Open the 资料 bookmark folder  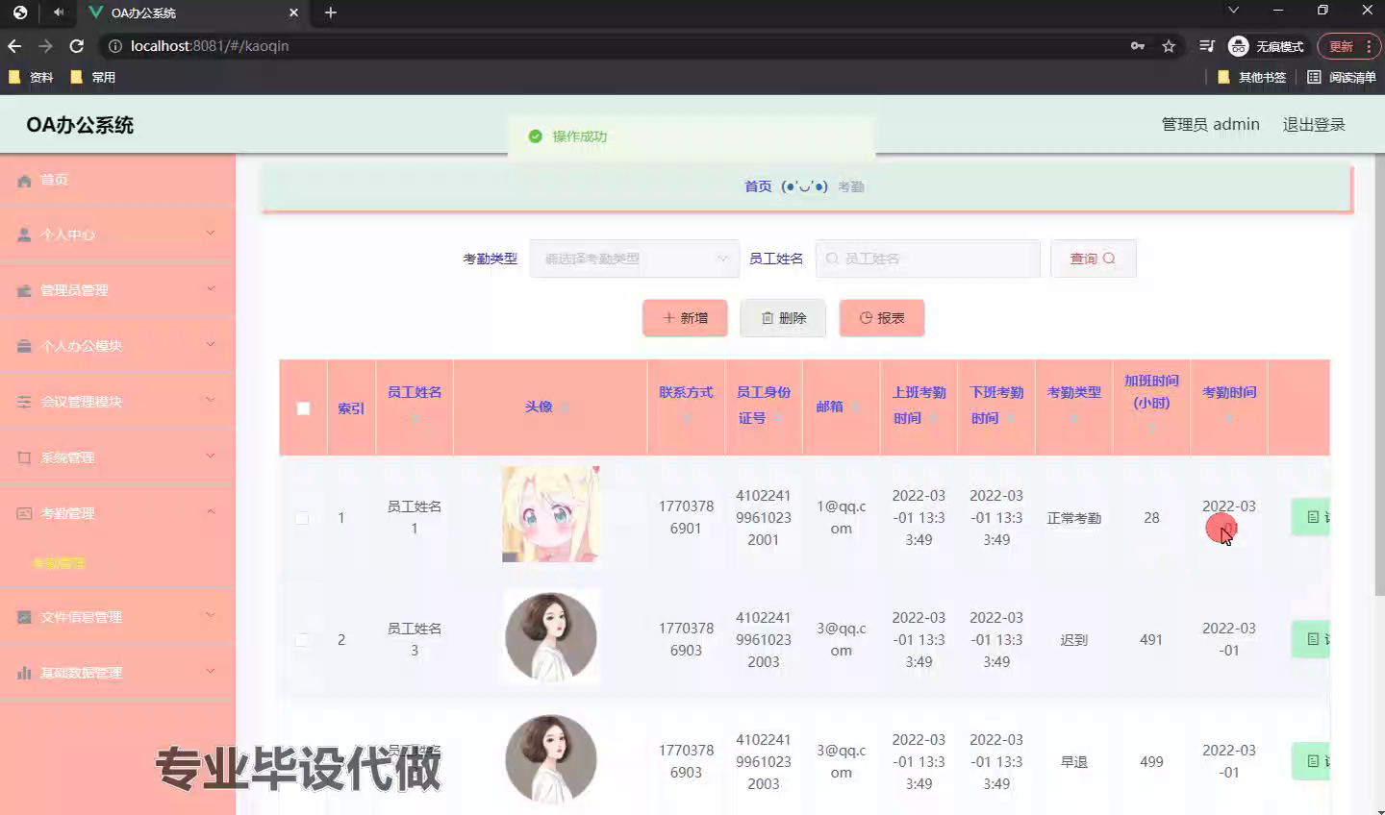[31, 77]
